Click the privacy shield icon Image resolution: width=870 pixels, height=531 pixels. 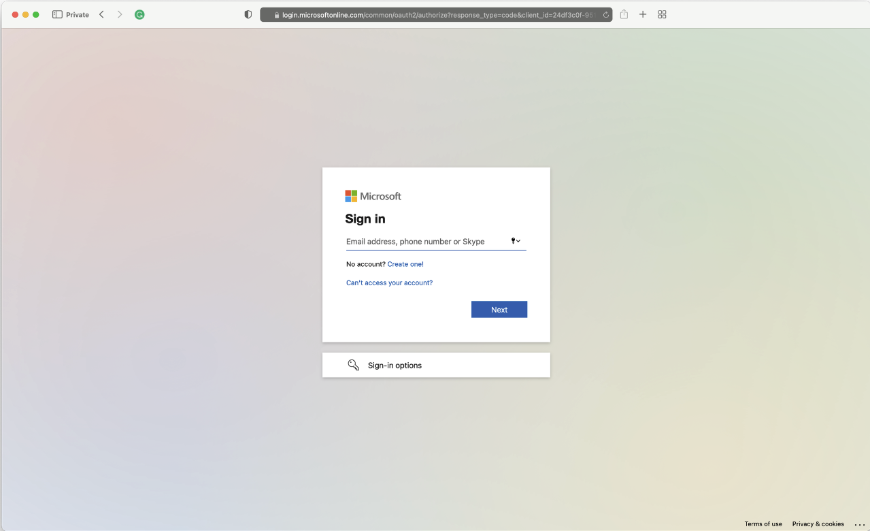tap(248, 14)
